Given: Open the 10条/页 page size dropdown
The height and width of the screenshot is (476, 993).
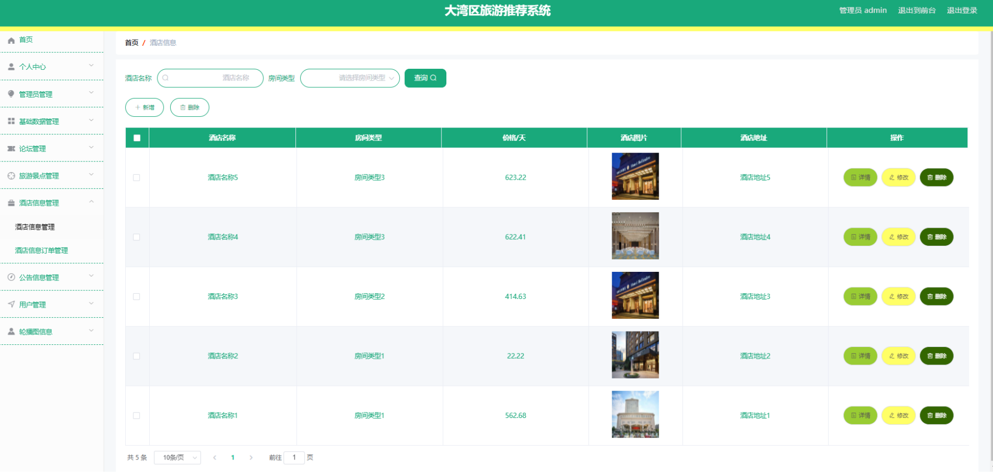Looking at the screenshot, I should tap(178, 457).
